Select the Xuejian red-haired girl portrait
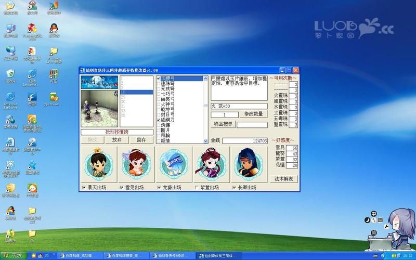 (136, 164)
